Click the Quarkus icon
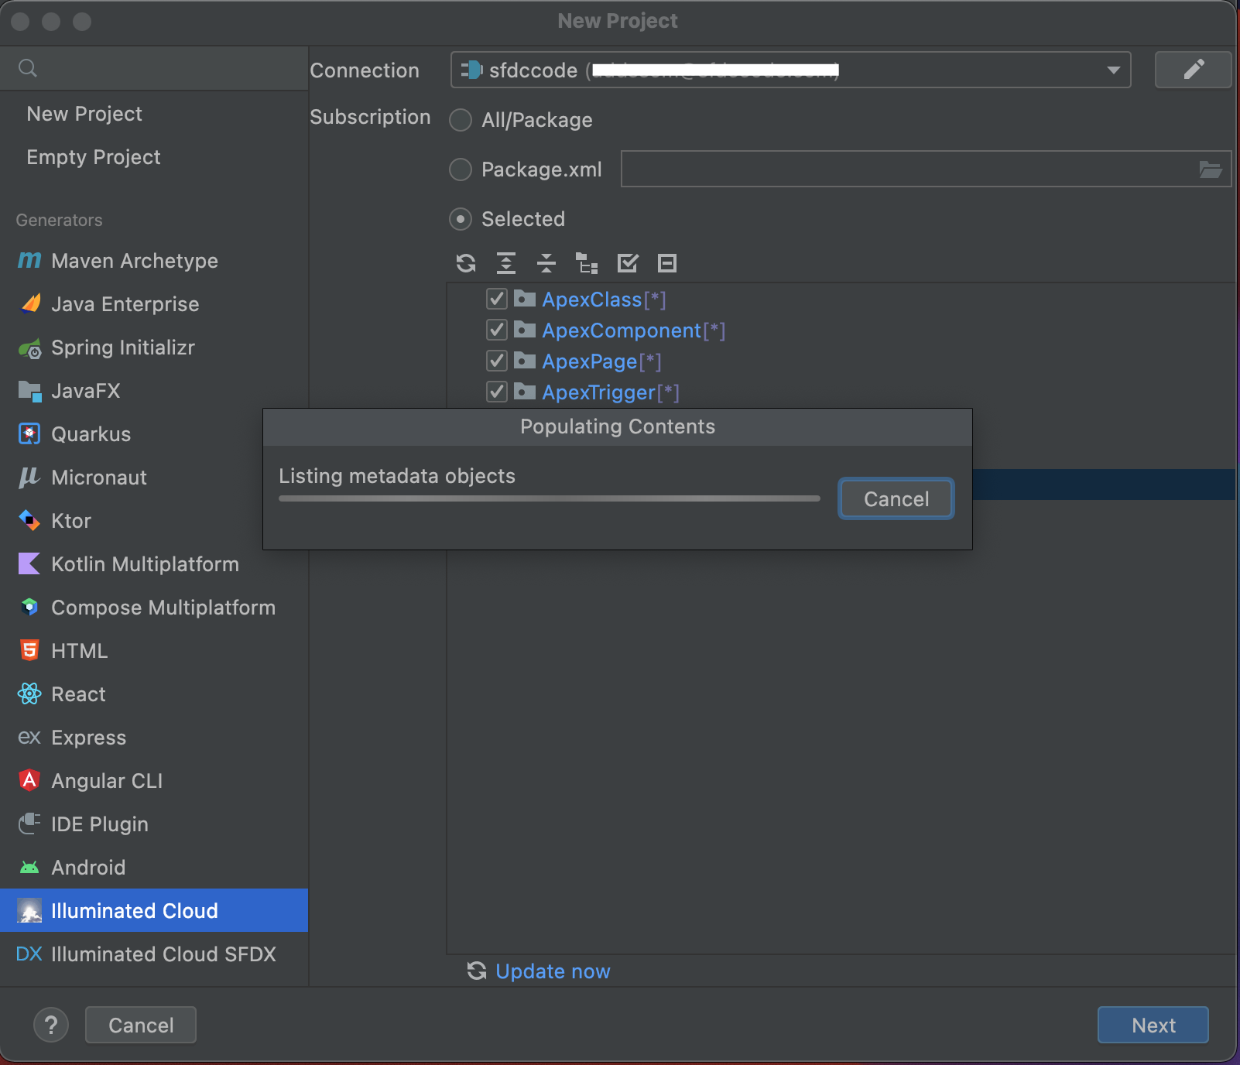 pyautogui.click(x=29, y=434)
